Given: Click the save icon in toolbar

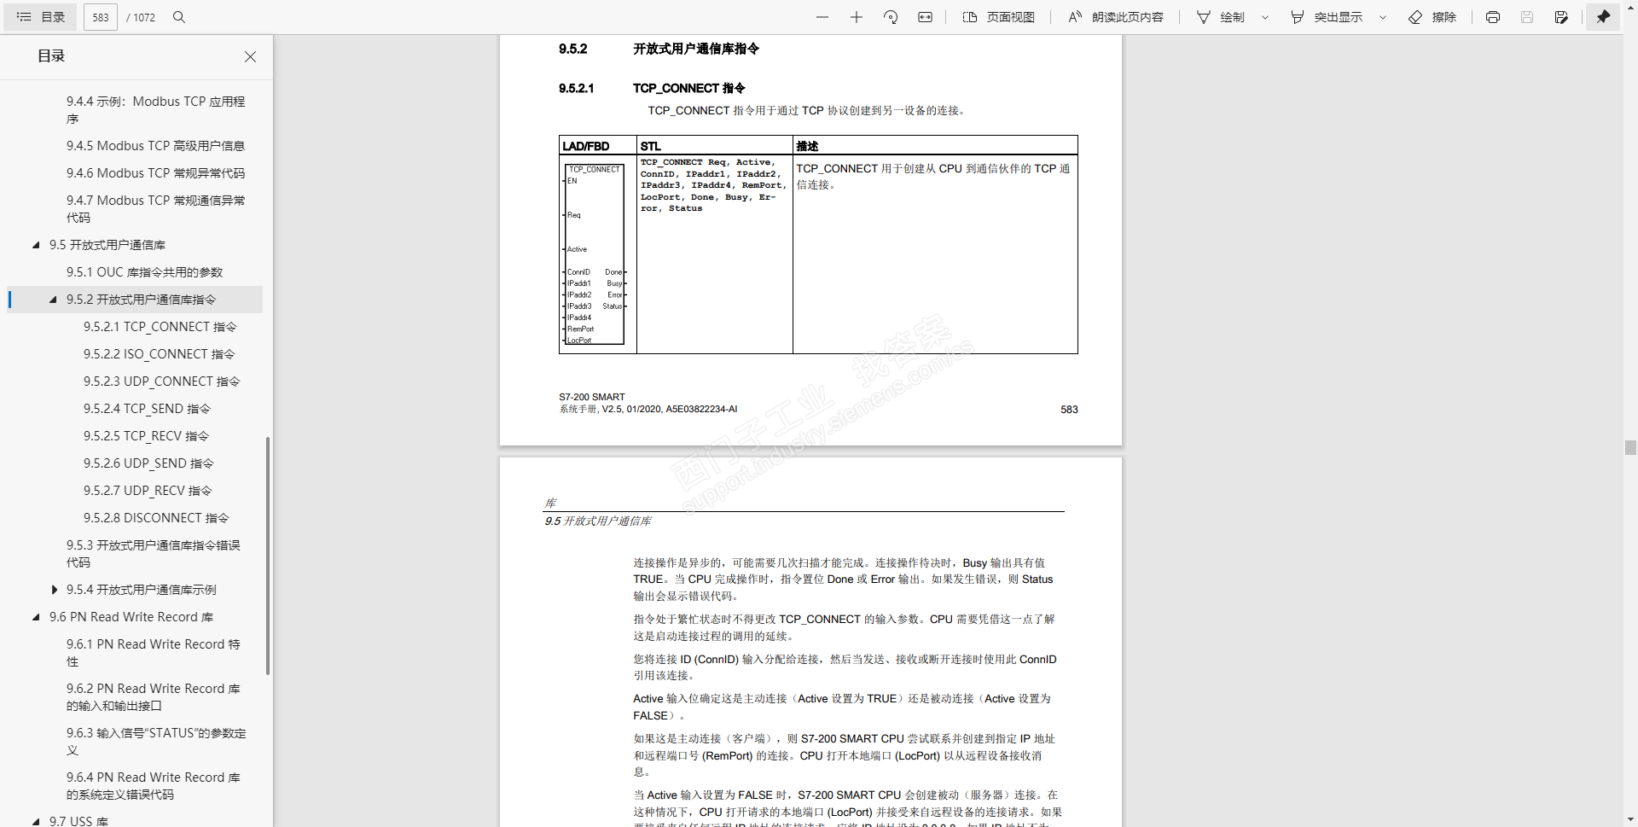Looking at the screenshot, I should (x=1527, y=17).
